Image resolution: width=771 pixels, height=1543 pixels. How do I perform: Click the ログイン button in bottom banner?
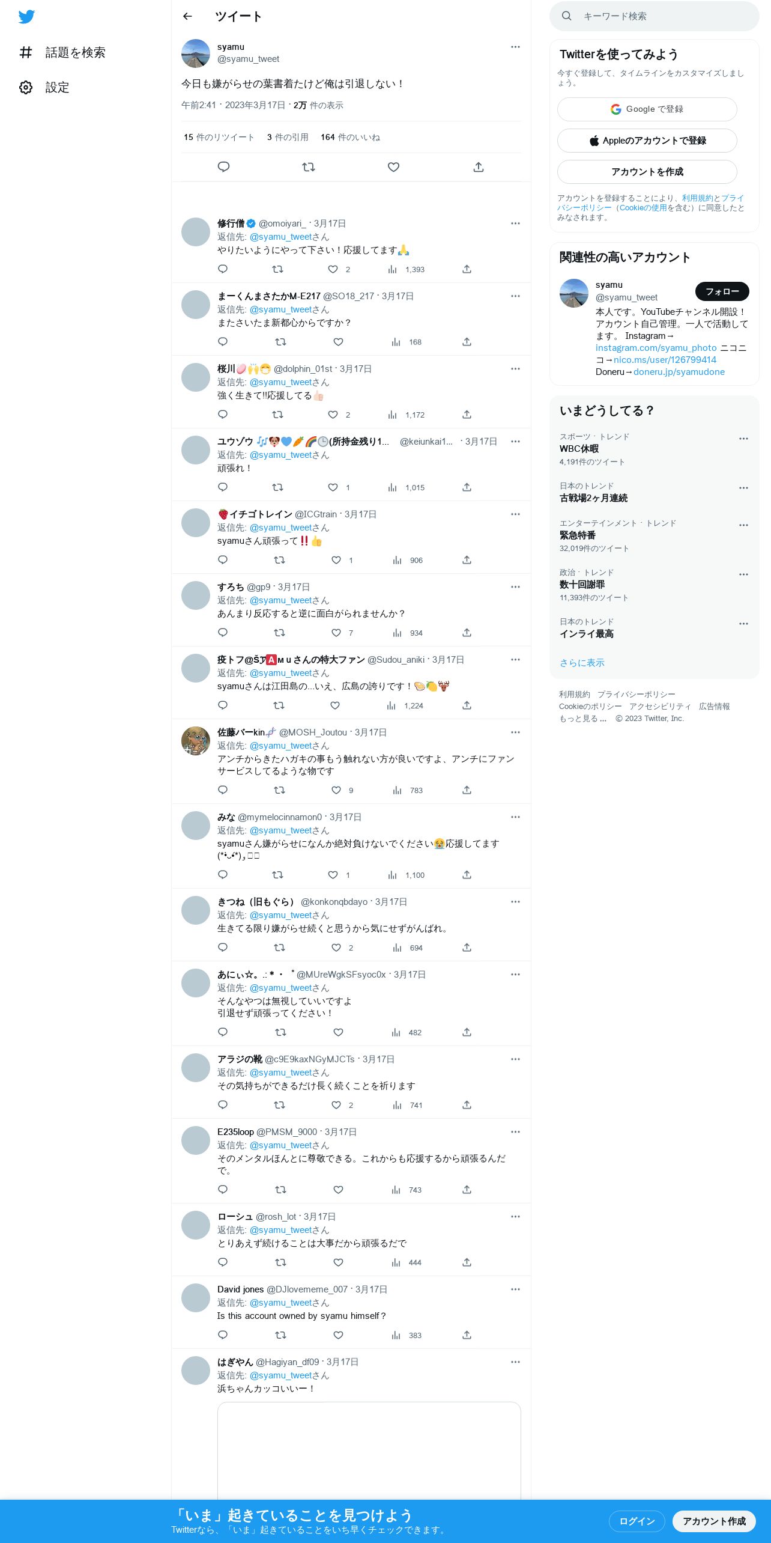(x=636, y=1521)
